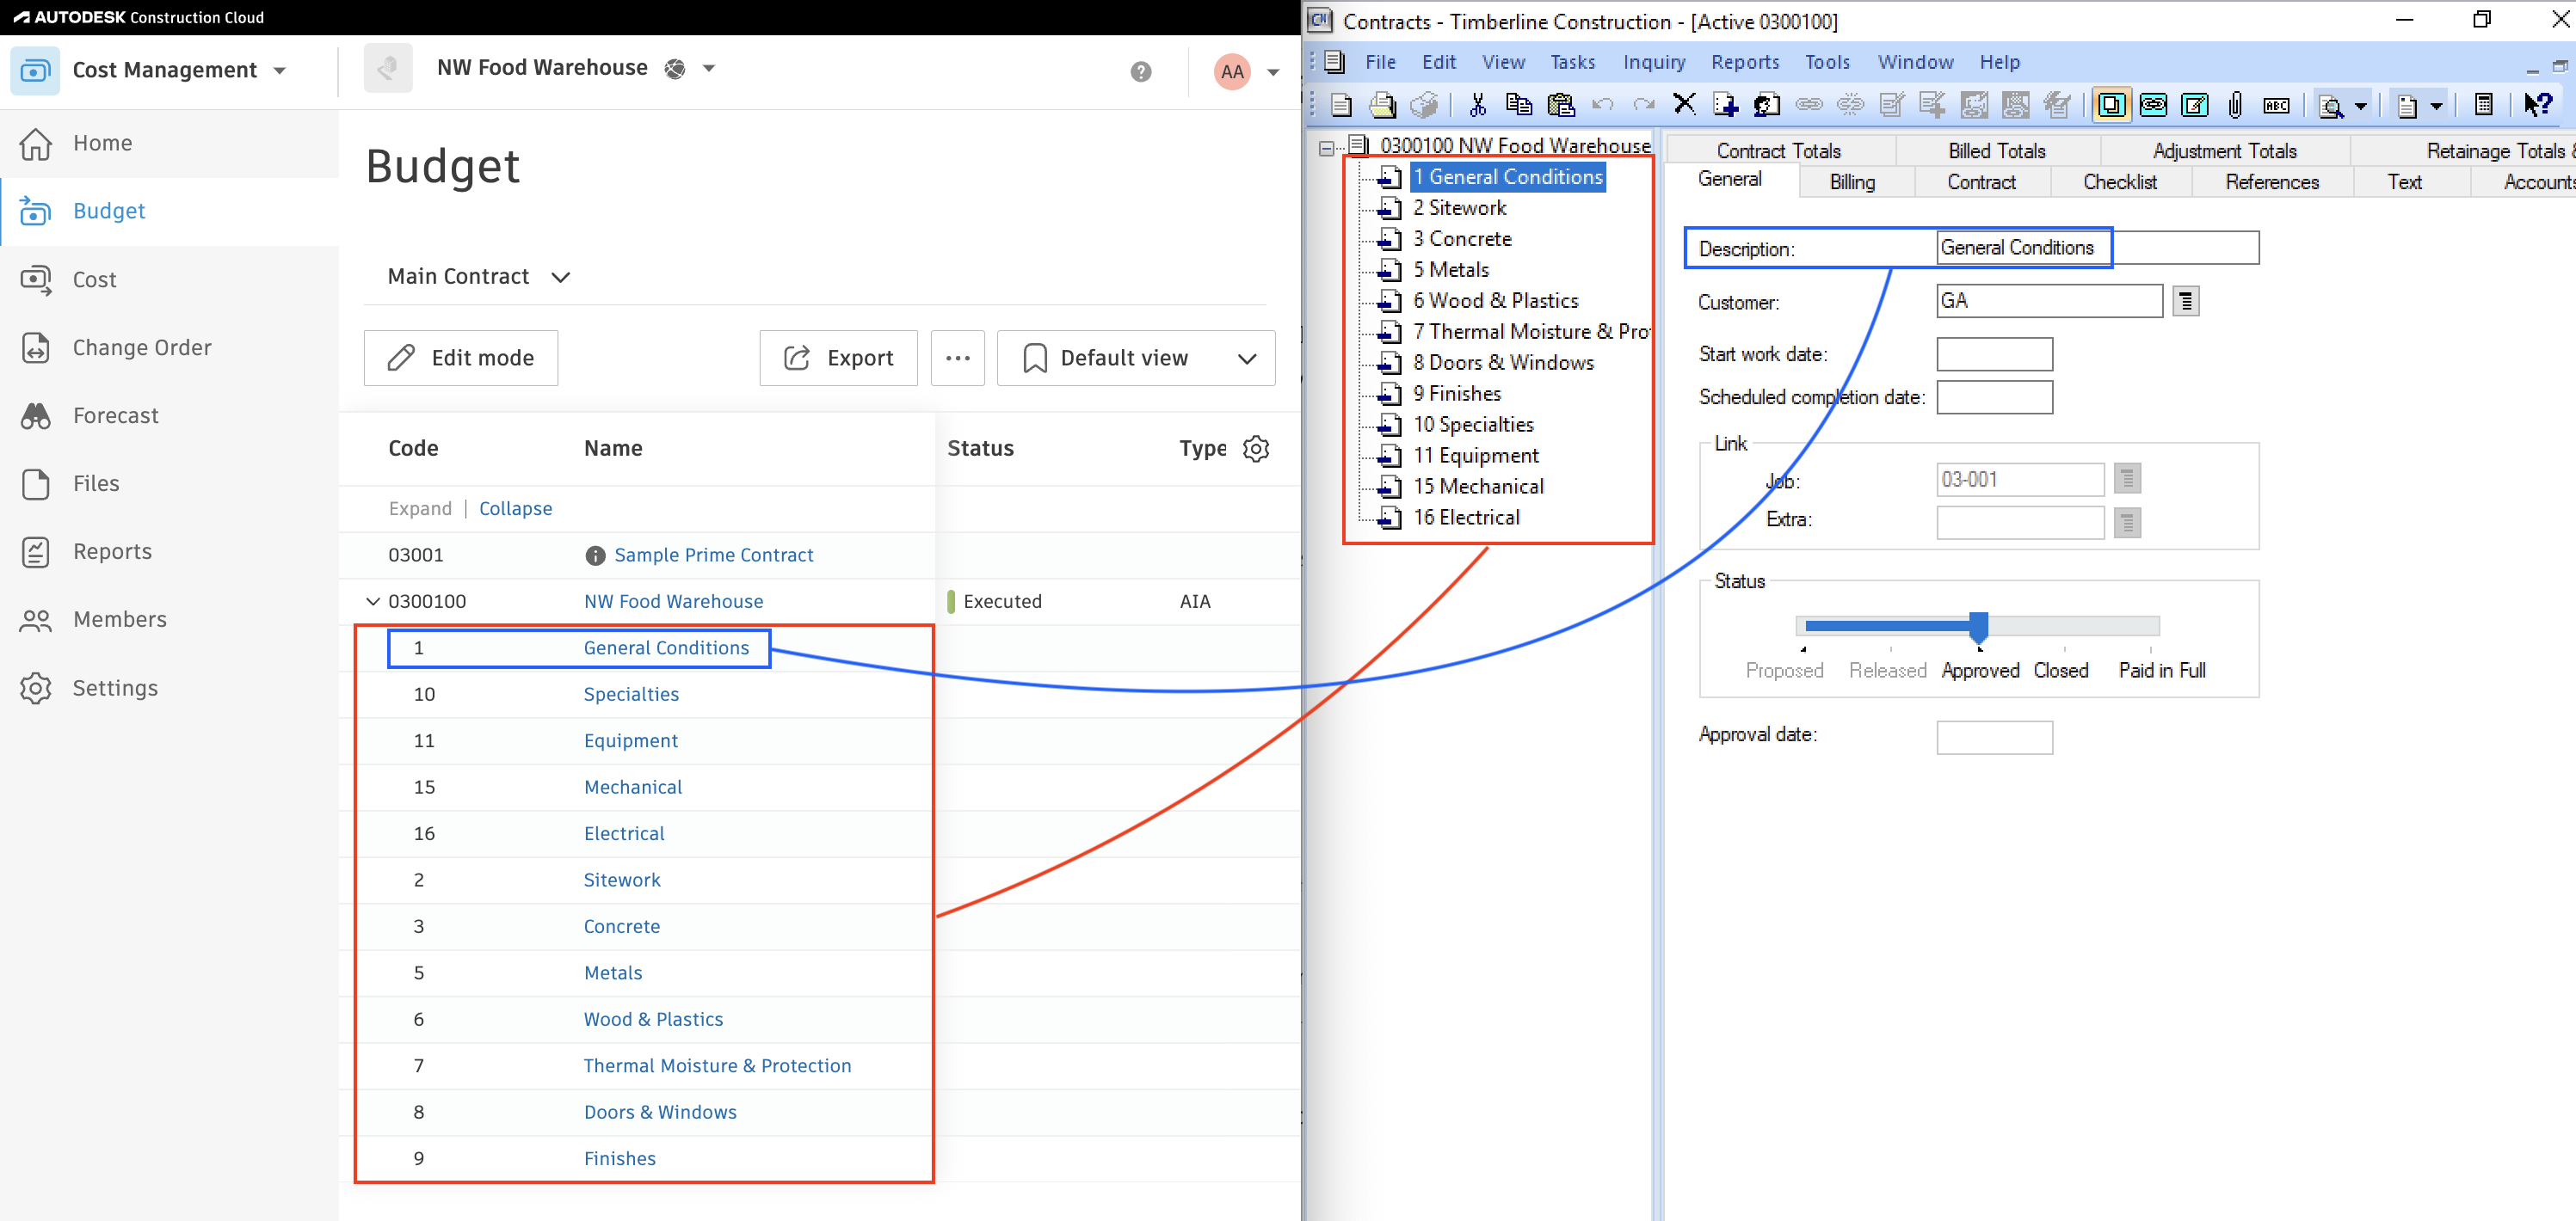
Task: Open the find magnifier dropdown arrow
Action: (2360, 106)
